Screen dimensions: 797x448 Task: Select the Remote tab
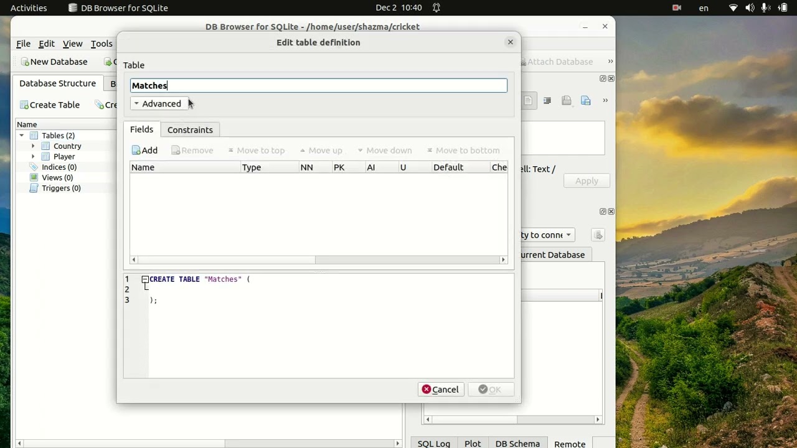click(570, 444)
